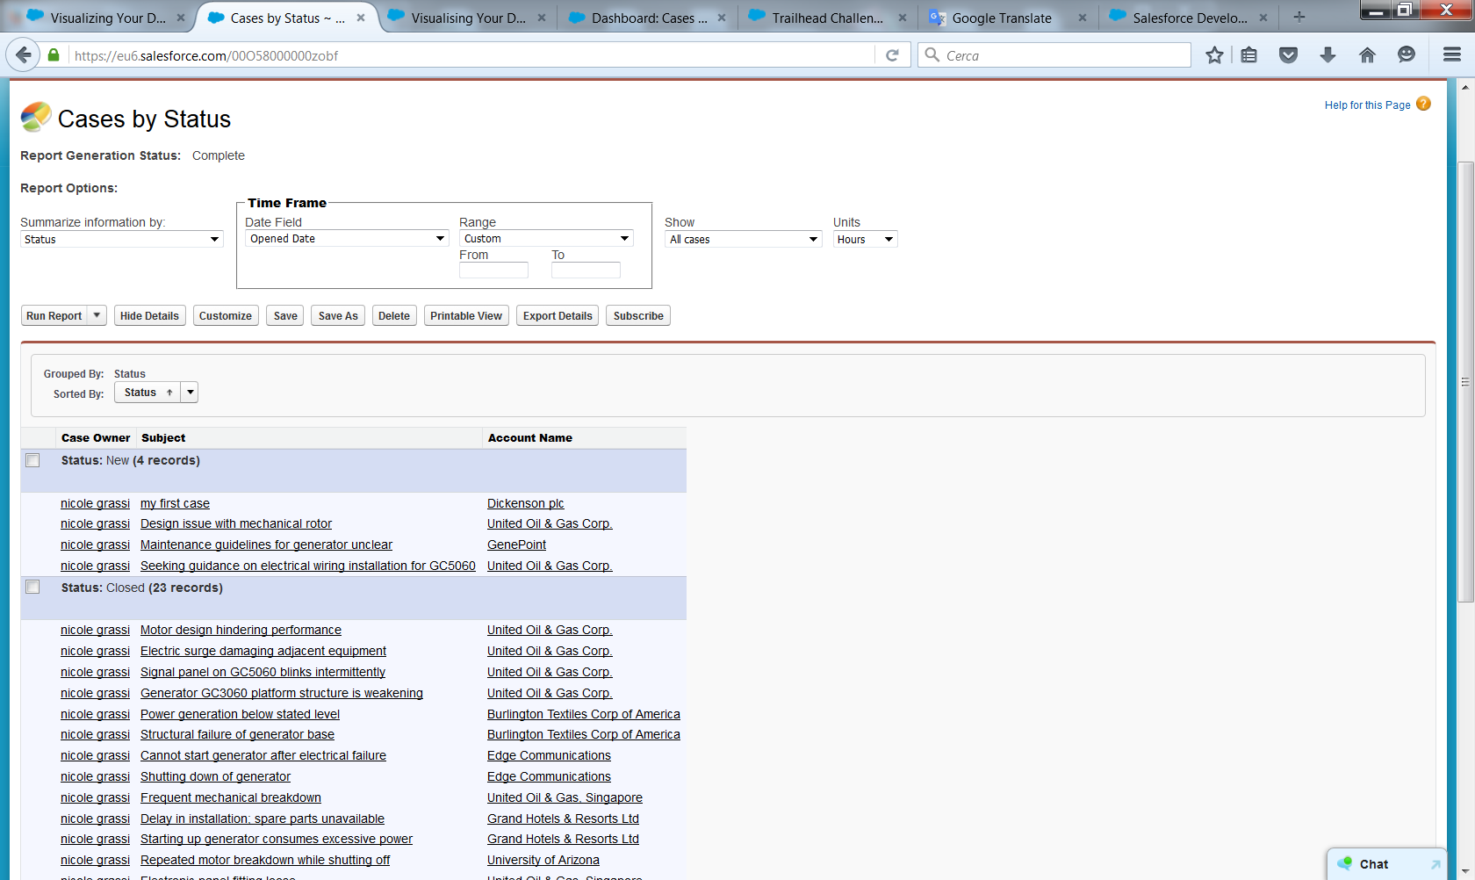Sort by the Account Name column header
Image resolution: width=1475 pixels, height=880 pixels.
(530, 437)
